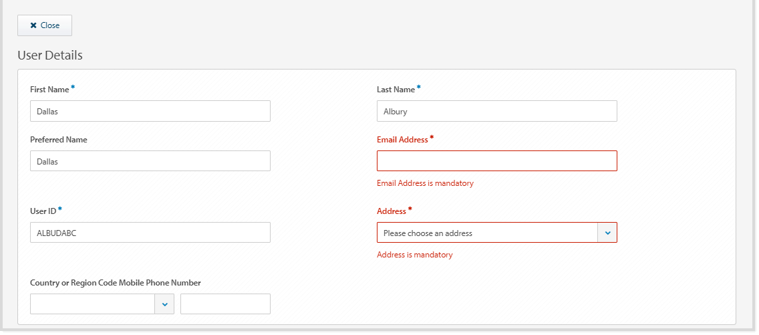Focus the First Name input field
Viewport: 759px width, 335px height.
point(150,111)
